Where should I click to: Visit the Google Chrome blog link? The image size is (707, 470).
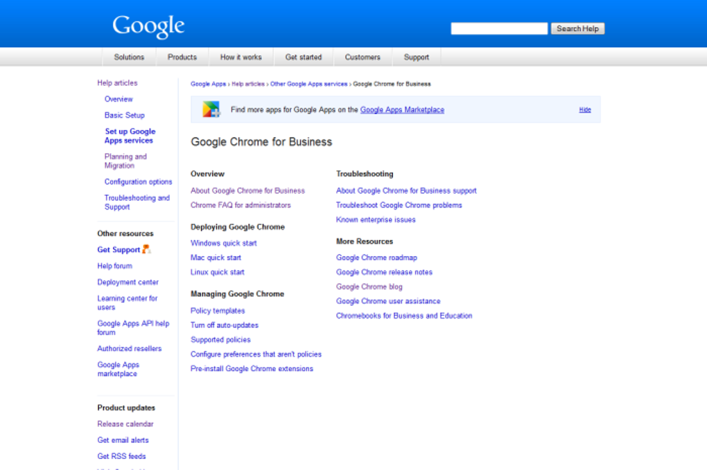coord(369,287)
